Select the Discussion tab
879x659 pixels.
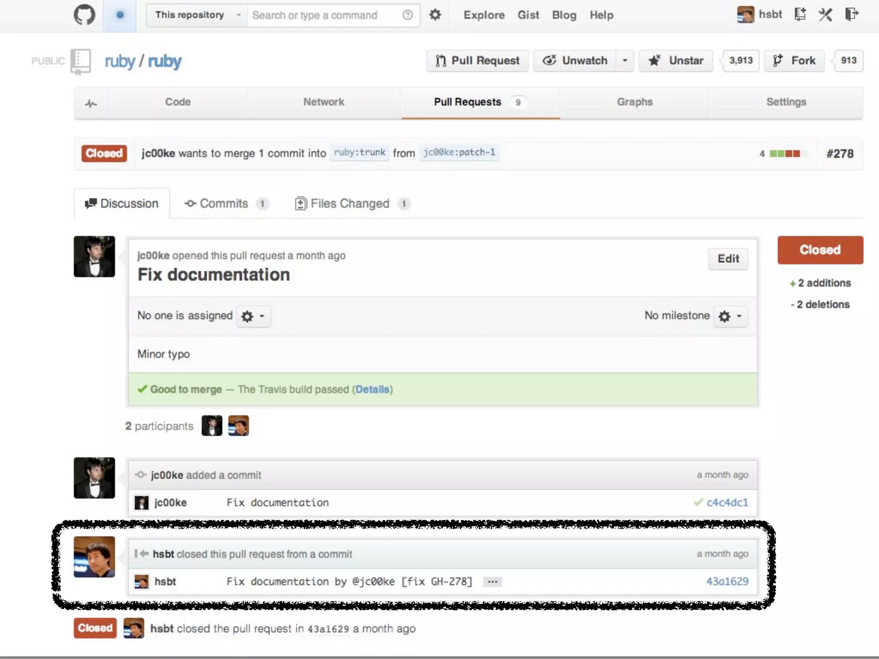122,203
